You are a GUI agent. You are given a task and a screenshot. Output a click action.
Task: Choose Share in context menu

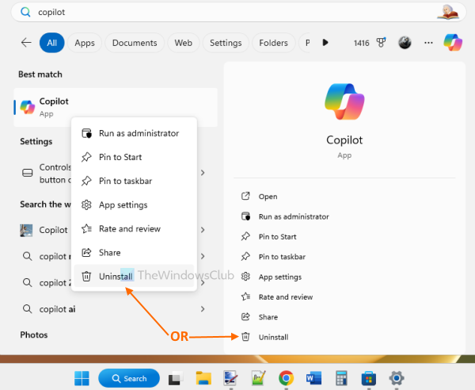coord(134,253)
